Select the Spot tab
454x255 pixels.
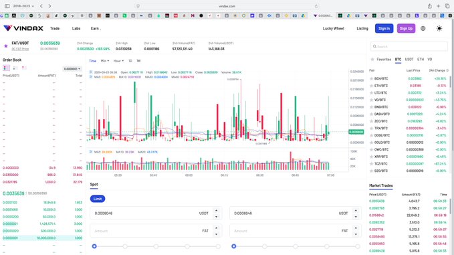pyautogui.click(x=94, y=184)
